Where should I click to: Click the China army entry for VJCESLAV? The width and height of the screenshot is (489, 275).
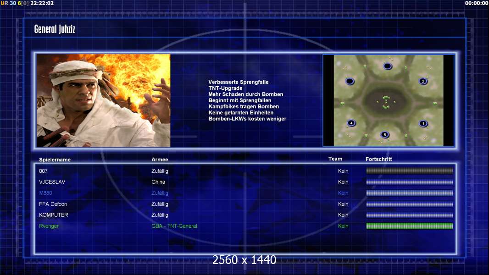tap(158, 182)
